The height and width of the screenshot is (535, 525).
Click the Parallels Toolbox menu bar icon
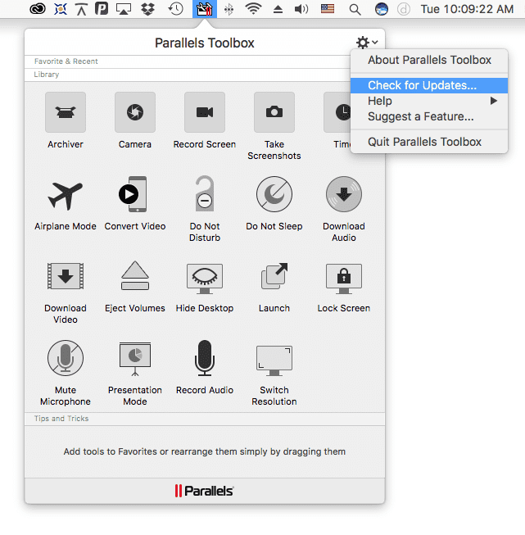tap(204, 9)
